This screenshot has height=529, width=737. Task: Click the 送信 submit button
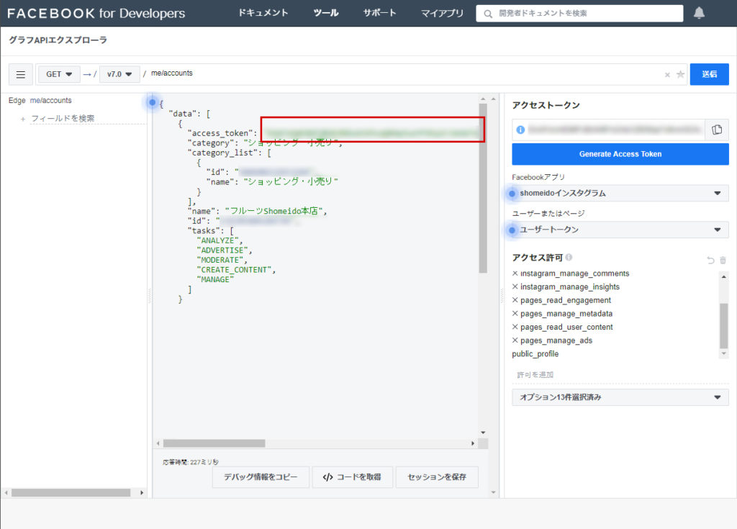[709, 74]
